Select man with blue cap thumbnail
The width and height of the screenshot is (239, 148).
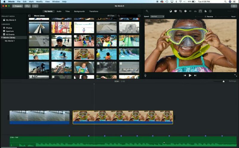(62, 41)
